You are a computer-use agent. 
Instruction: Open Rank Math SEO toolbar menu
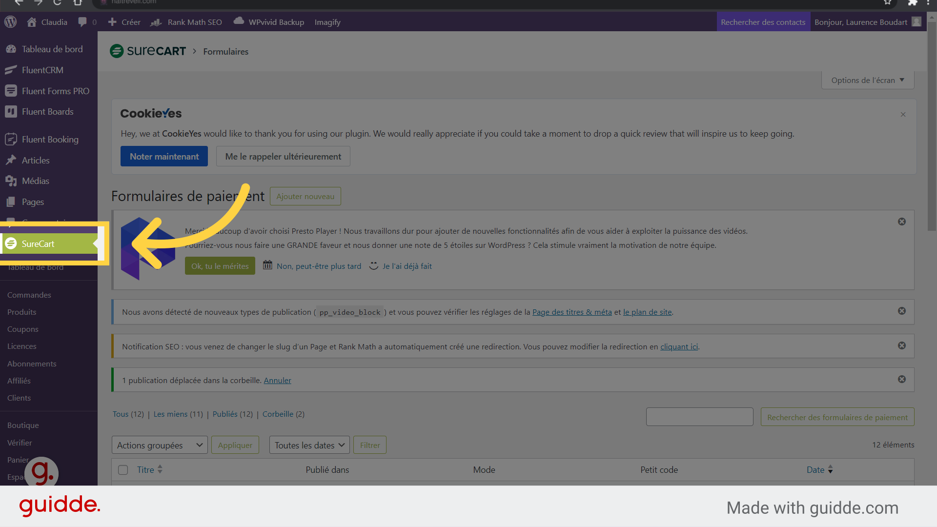(x=186, y=22)
